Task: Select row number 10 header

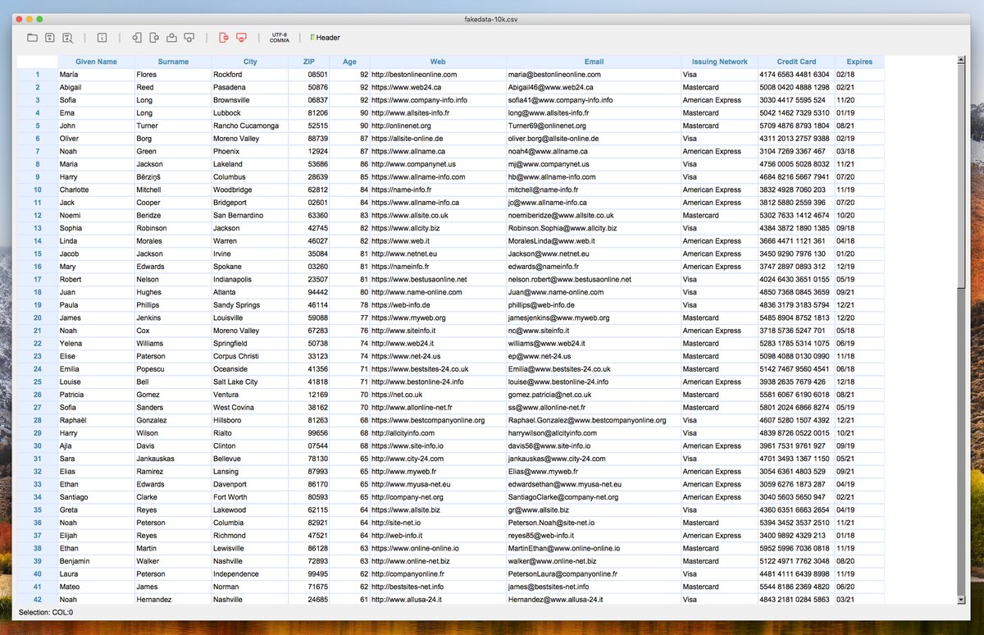Action: coord(38,190)
